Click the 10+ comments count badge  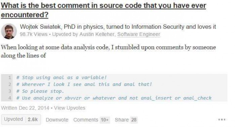click(x=105, y=120)
